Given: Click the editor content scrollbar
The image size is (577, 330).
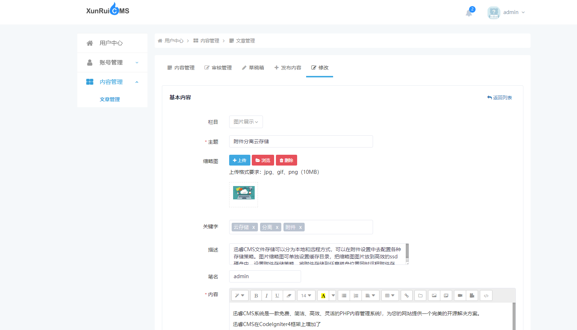Looking at the screenshot, I should [514, 316].
